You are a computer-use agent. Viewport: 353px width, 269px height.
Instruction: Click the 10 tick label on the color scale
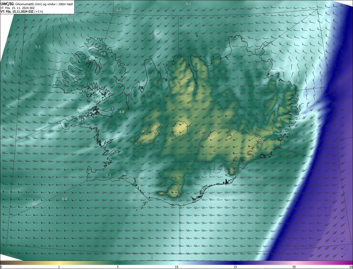click(x=176, y=267)
